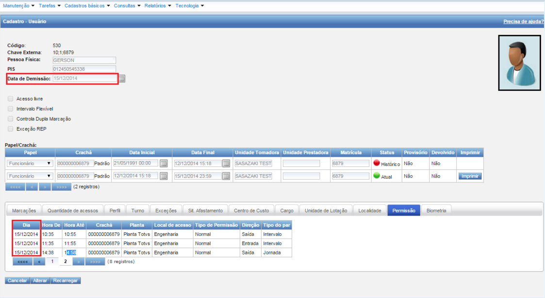Image resolution: width=545 pixels, height=298 pixels.
Task: Select Centro de Custo tab
Action: tap(251, 211)
